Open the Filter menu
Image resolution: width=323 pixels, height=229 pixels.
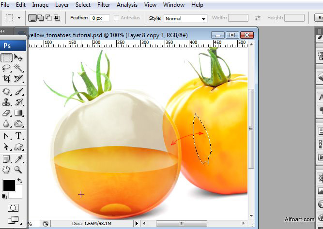(104, 5)
